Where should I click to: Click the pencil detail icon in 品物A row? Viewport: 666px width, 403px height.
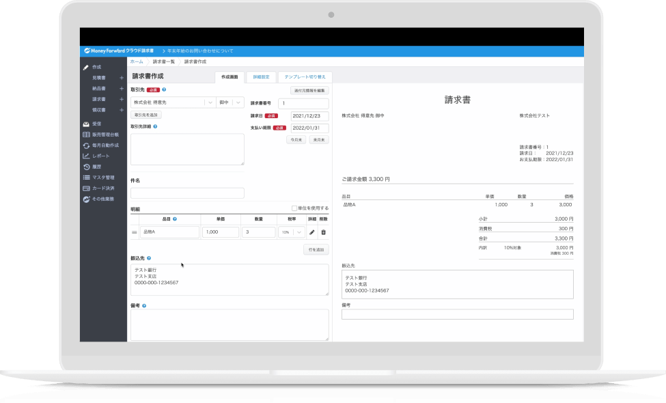coord(311,232)
